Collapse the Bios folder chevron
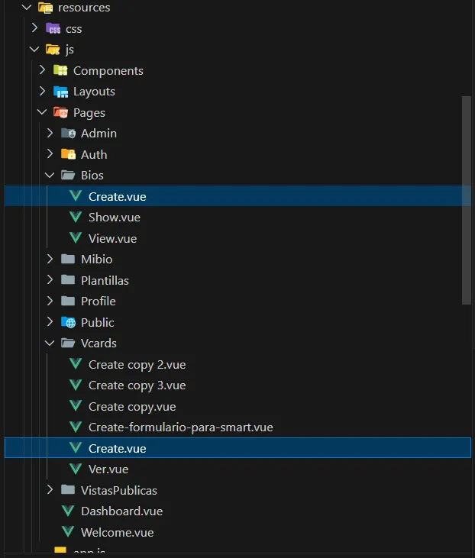 (50, 175)
